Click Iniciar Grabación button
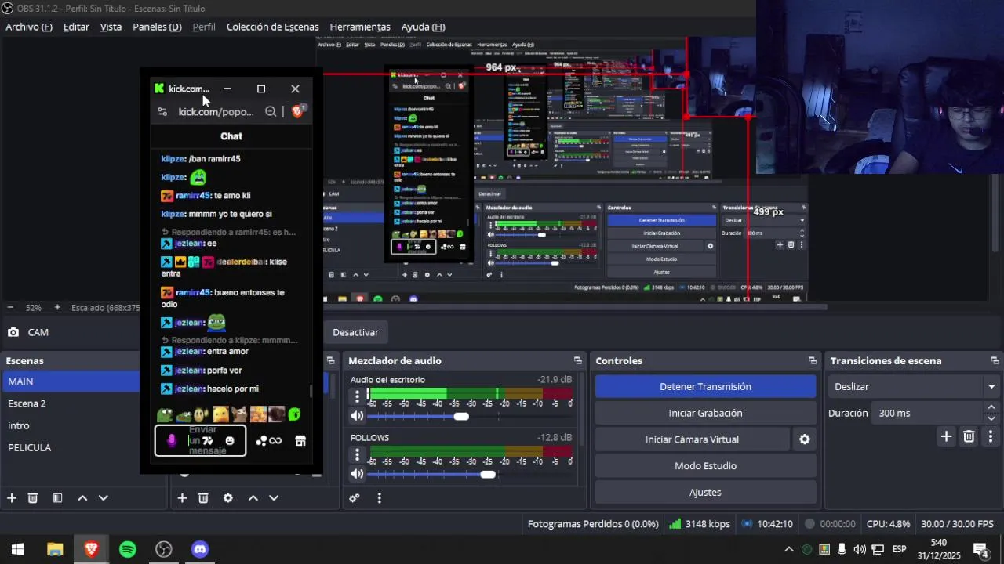 click(x=705, y=413)
